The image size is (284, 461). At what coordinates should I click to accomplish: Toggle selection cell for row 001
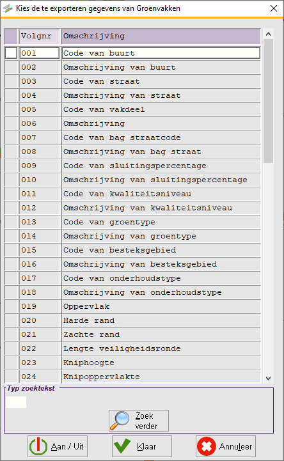point(11,53)
